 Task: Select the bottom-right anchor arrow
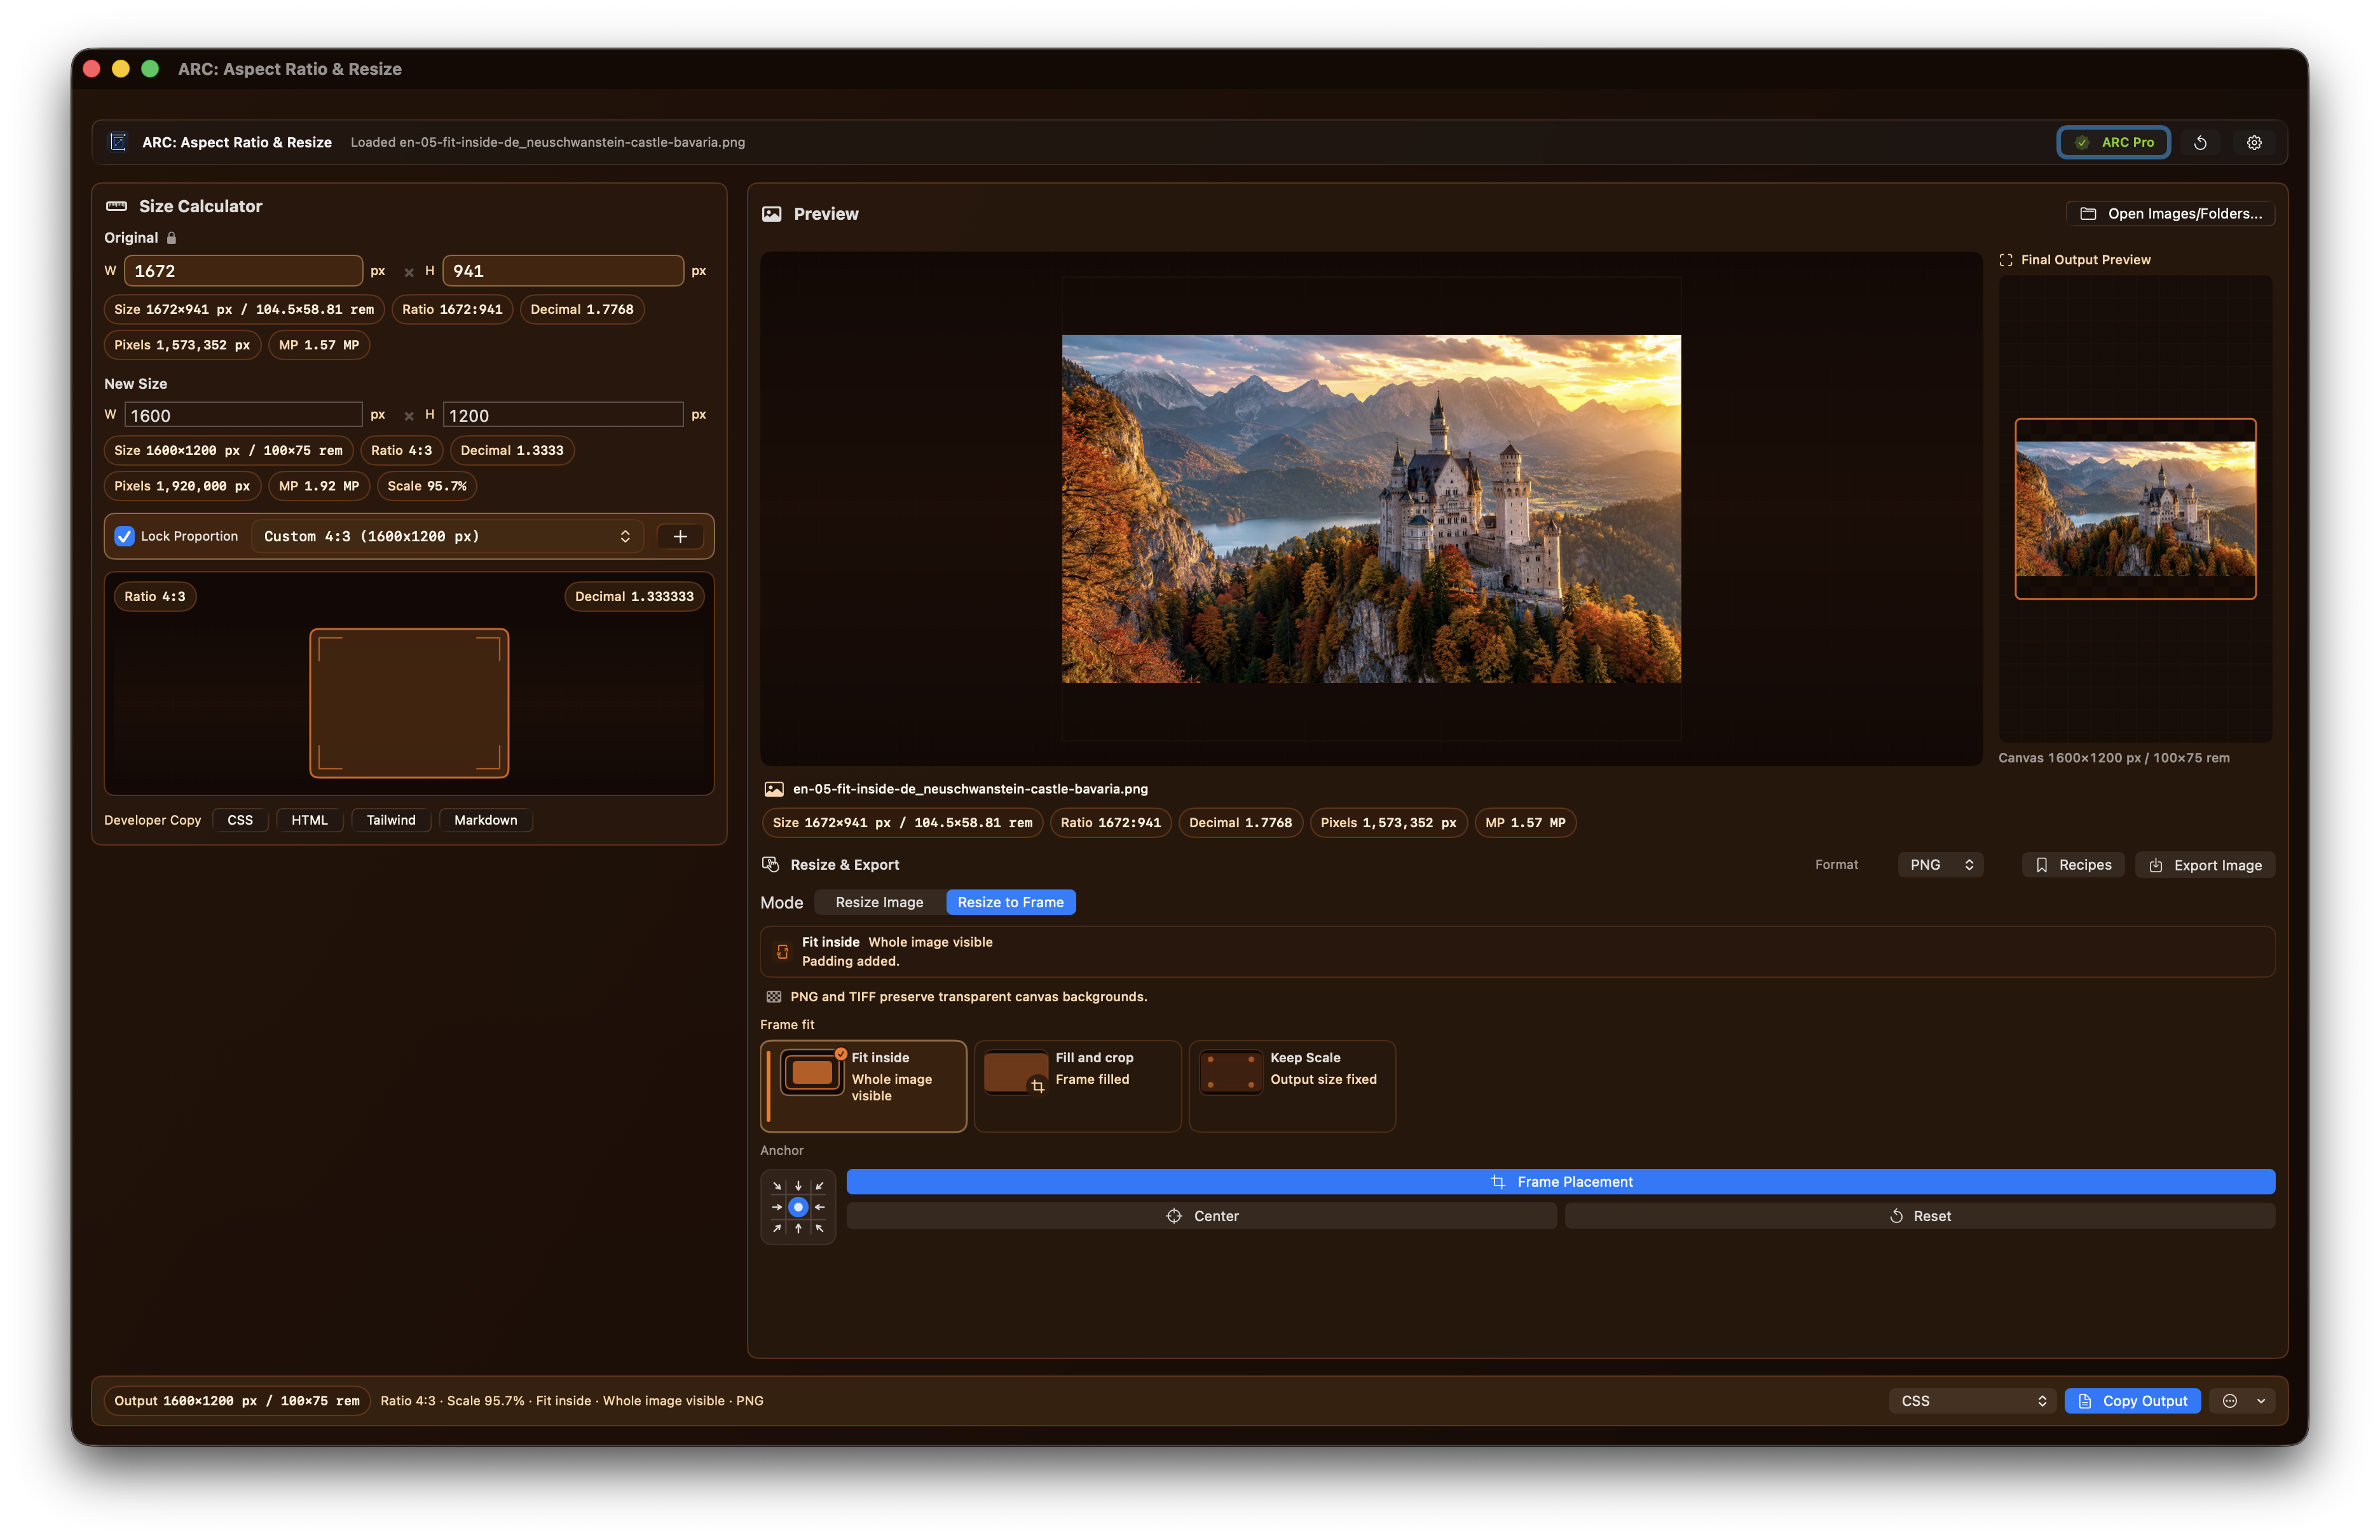coord(819,1228)
